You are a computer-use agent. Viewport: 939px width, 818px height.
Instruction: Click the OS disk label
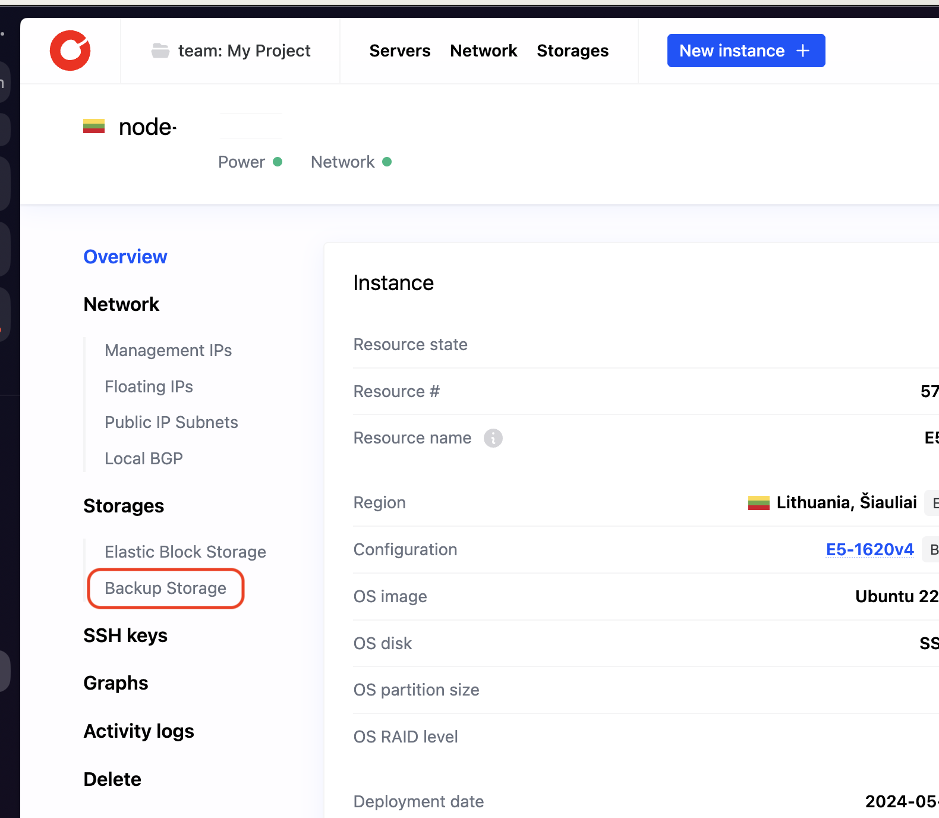pyautogui.click(x=383, y=644)
